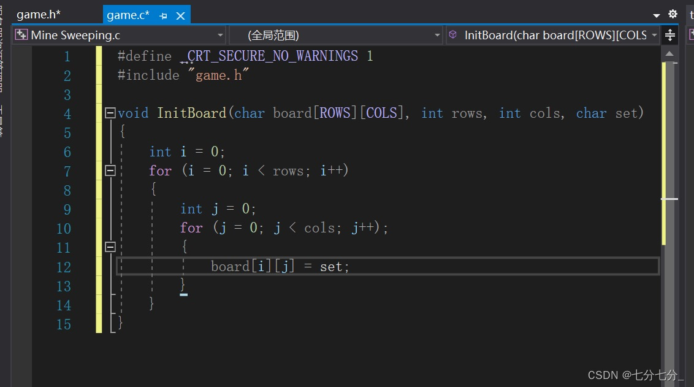Collapse the outer for loop on line 7
The height and width of the screenshot is (387, 694).
point(110,171)
